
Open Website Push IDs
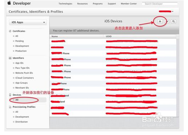pos(24,73)
